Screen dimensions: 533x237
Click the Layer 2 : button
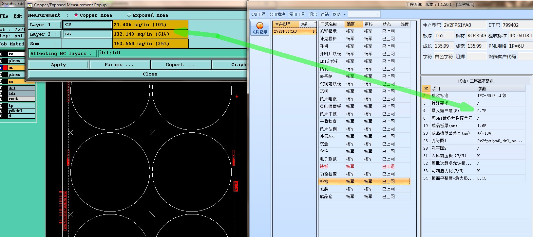45,34
